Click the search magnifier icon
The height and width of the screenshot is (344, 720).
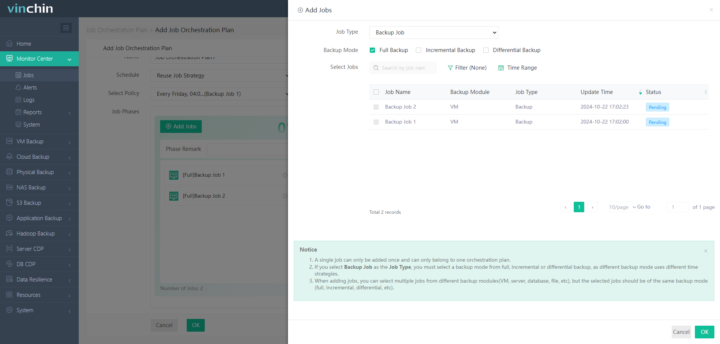(x=376, y=68)
